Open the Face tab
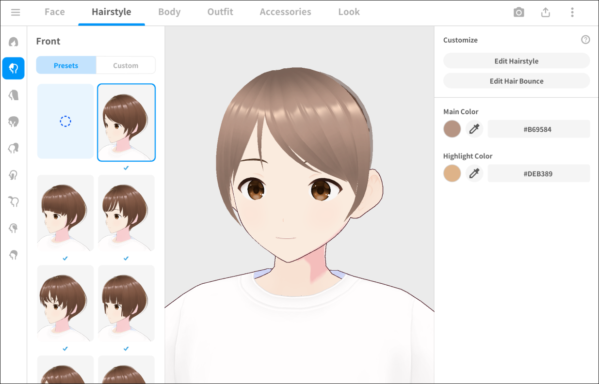The width and height of the screenshot is (599, 384). (54, 12)
